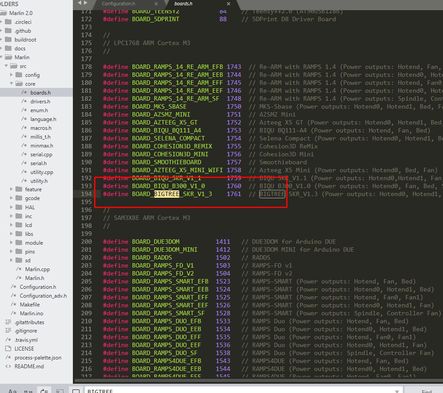
Task: Select the boards.h tab
Action: [x=183, y=4]
